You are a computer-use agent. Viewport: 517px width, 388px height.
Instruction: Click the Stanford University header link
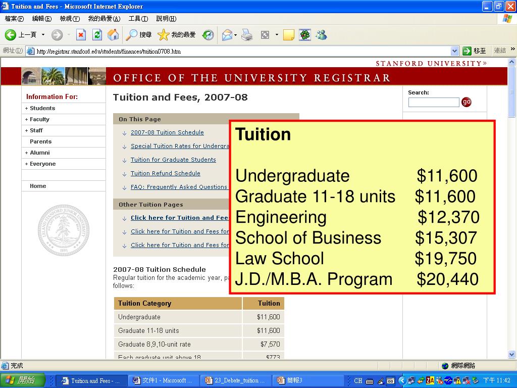pyautogui.click(x=431, y=63)
